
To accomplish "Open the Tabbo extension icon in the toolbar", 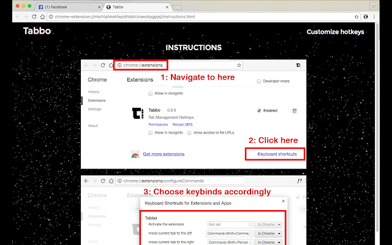I will click(x=366, y=17).
